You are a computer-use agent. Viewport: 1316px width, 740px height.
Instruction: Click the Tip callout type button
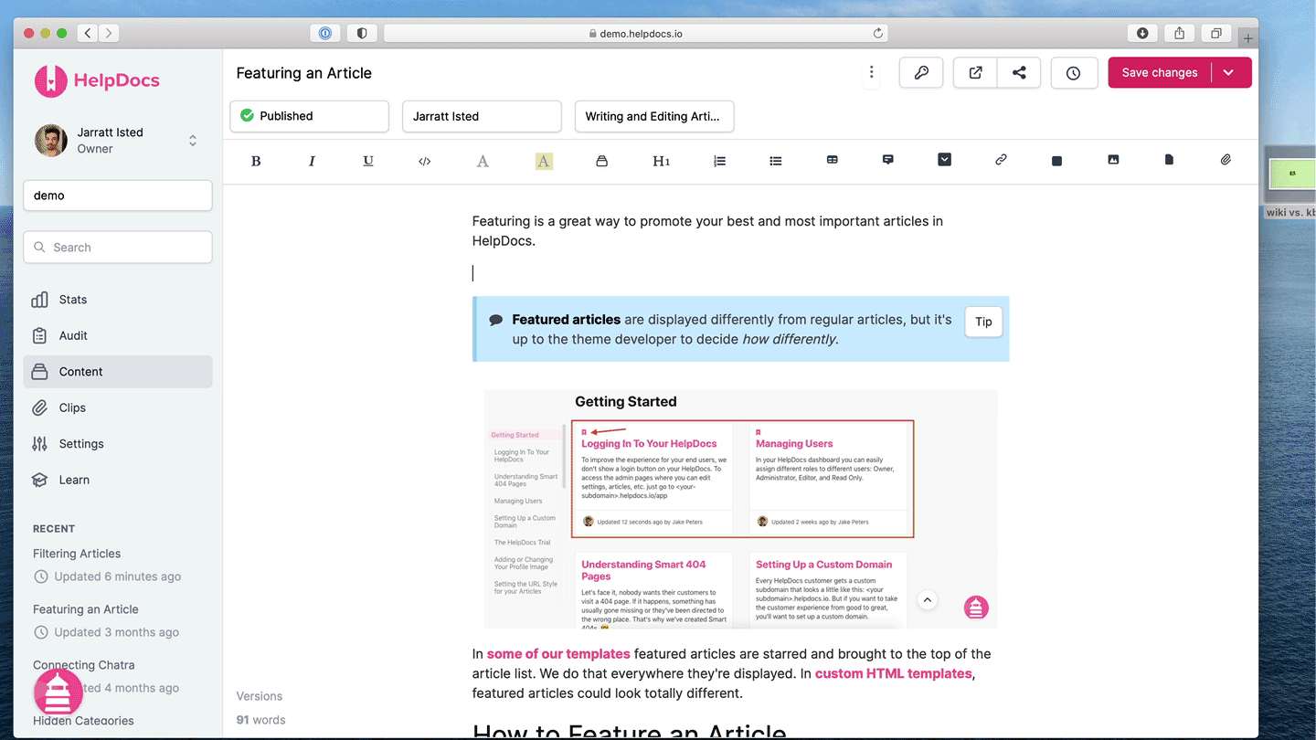click(x=983, y=322)
